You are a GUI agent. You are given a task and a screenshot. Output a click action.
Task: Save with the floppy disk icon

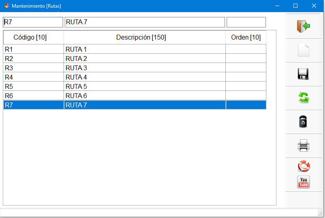click(304, 74)
